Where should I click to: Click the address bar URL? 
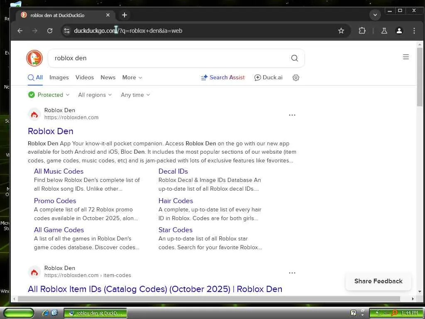(x=128, y=31)
